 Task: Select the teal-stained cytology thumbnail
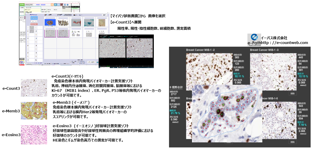click(89, 23)
